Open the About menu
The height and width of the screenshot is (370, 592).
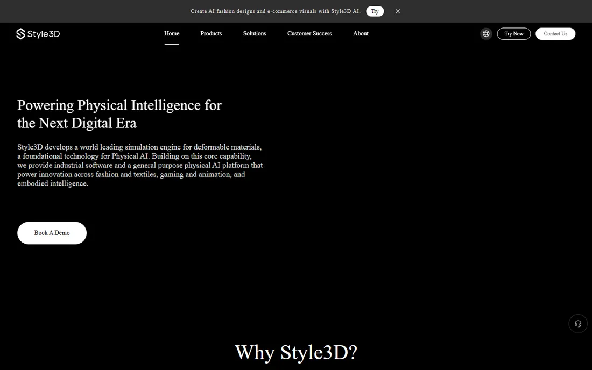[361, 33]
